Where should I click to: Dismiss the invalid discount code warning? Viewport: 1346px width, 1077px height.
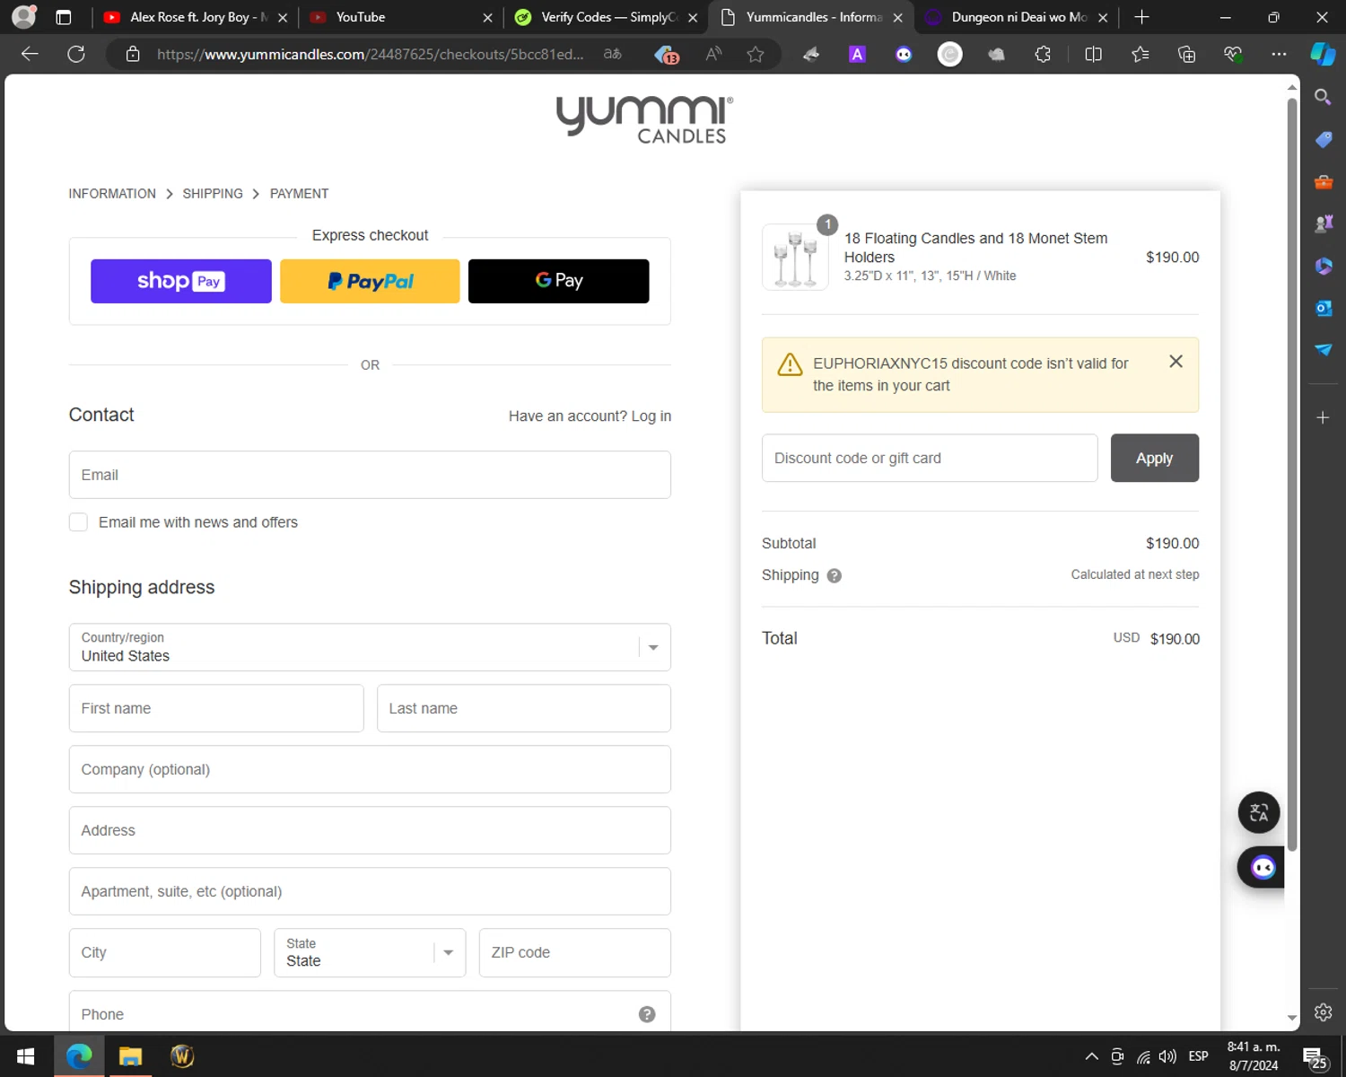click(1176, 362)
